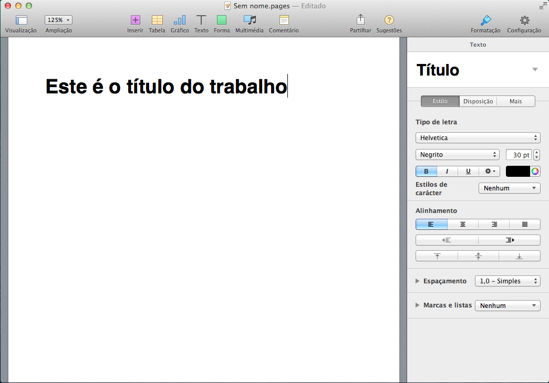Insert a shape using Forma icon
Screen dimensions: 549x383
pyautogui.click(x=222, y=20)
